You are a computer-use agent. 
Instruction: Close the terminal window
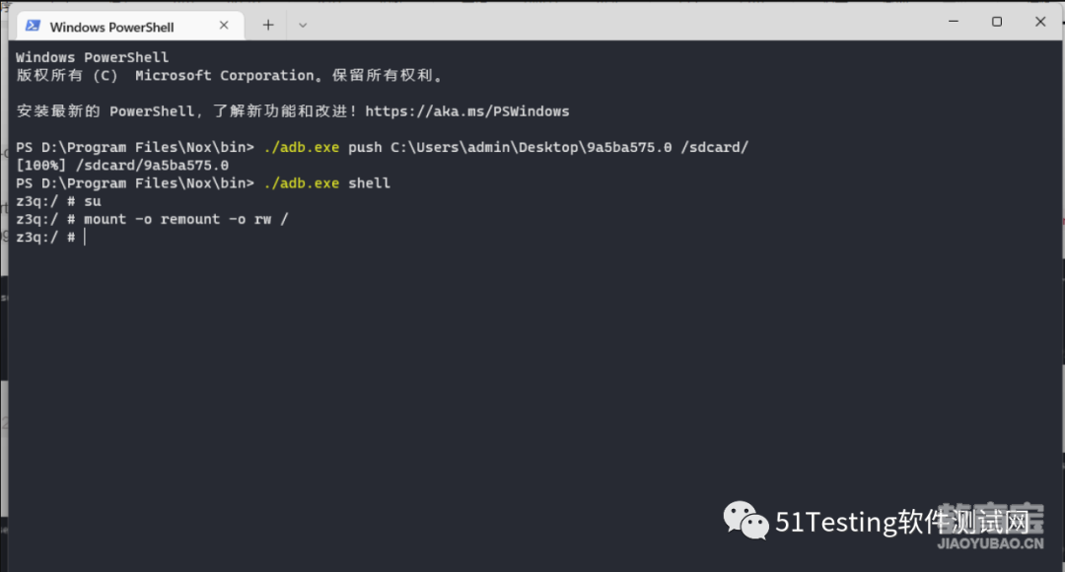(x=1040, y=22)
